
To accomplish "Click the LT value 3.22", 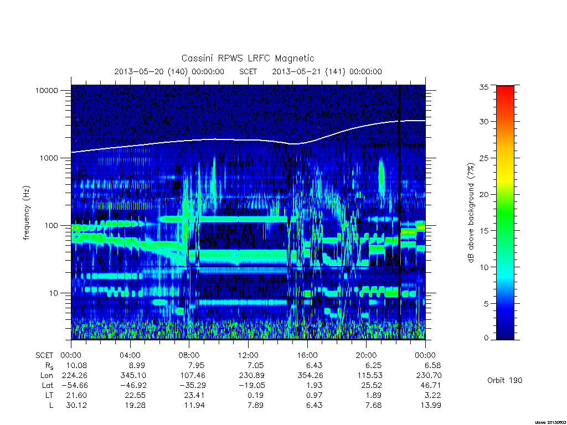I will click(x=433, y=395).
